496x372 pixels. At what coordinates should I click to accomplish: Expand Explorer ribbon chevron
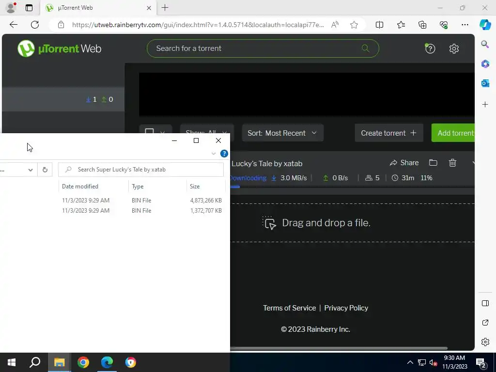pos(214,154)
